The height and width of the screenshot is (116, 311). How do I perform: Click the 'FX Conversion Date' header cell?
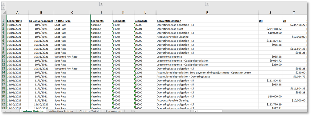point(41,19)
